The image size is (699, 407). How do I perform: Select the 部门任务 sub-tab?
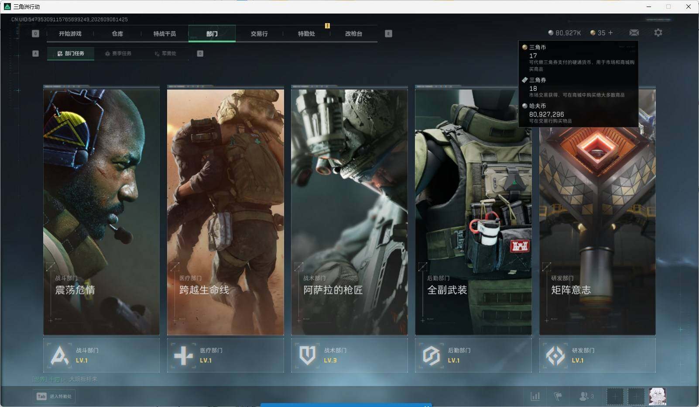71,53
